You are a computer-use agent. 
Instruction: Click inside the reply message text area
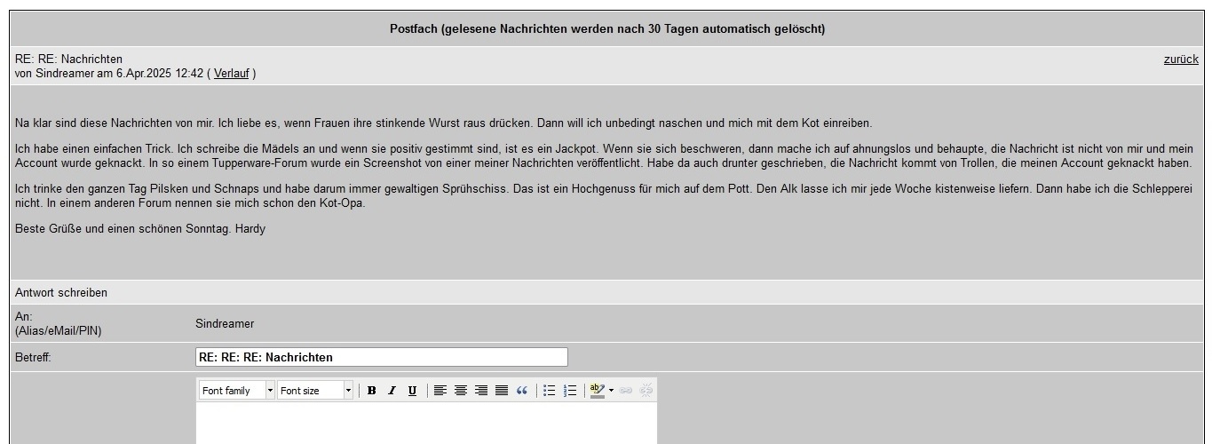(427, 424)
